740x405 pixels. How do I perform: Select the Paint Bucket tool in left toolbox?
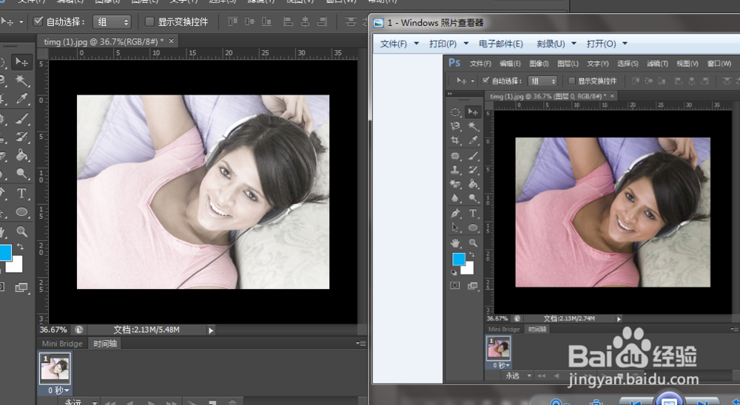click(x=22, y=156)
